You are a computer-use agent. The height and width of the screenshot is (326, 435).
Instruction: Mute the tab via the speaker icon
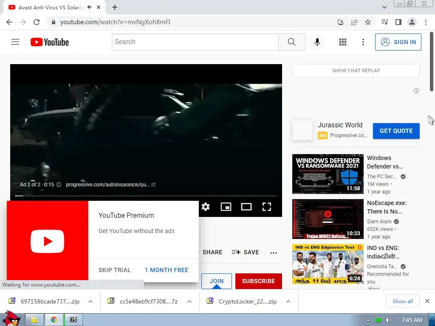(89, 7)
